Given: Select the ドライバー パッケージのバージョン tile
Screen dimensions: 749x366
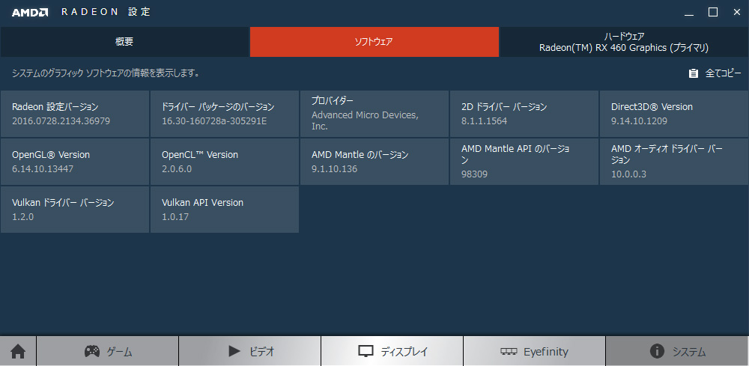Looking at the screenshot, I should point(225,114).
